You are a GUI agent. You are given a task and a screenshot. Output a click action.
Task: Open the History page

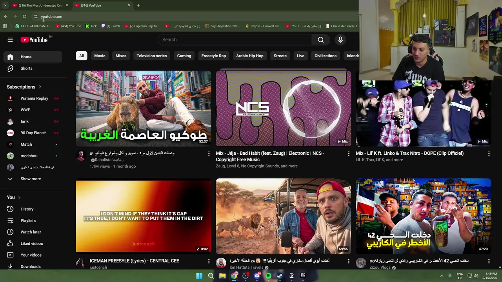33,209
